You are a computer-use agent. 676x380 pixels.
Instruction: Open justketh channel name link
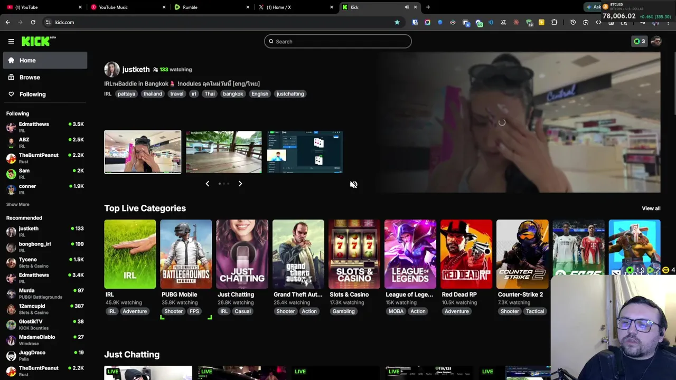136,69
